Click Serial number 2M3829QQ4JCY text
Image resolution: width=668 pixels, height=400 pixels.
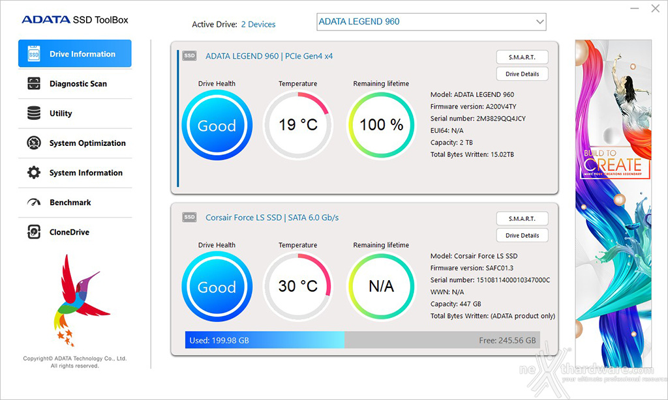(478, 119)
